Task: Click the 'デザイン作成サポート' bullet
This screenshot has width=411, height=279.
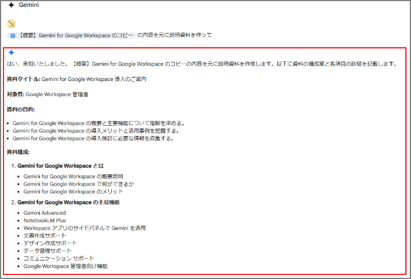Action: click(x=50, y=243)
